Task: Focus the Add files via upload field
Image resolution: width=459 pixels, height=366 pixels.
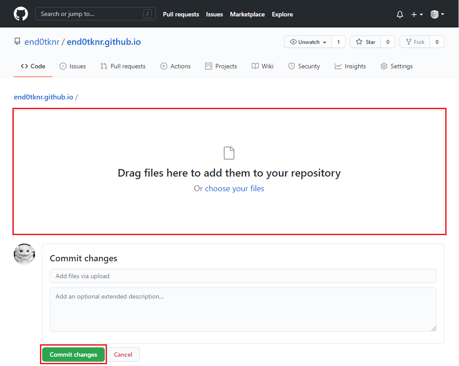Action: click(x=243, y=276)
